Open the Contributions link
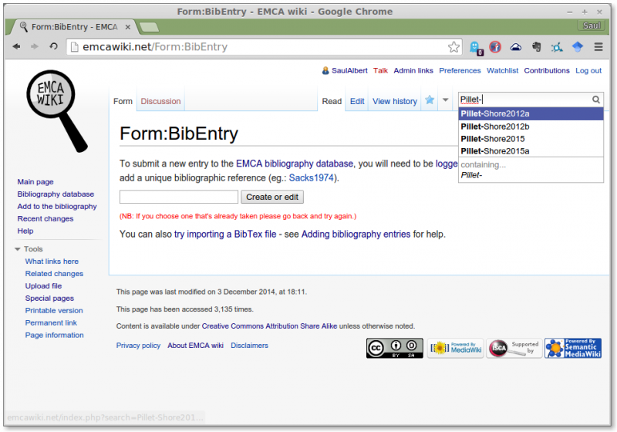This screenshot has height=432, width=617. click(x=547, y=70)
